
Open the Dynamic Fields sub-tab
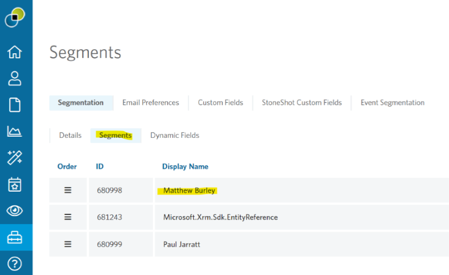click(175, 136)
